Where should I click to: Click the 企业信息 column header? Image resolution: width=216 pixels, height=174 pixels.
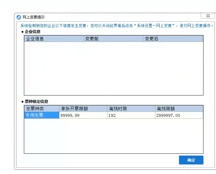click(x=54, y=39)
